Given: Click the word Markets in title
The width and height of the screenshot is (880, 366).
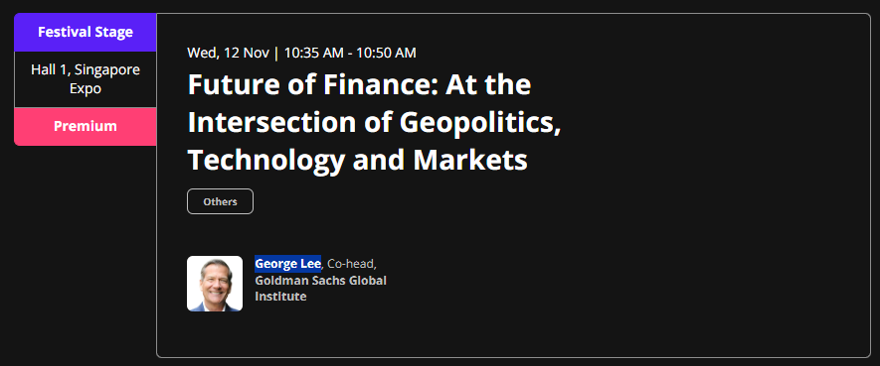Looking at the screenshot, I should [x=470, y=160].
